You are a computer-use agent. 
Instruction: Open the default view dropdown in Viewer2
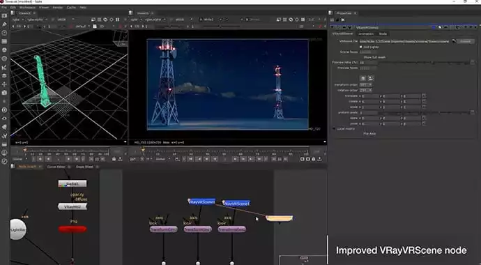tap(82, 26)
